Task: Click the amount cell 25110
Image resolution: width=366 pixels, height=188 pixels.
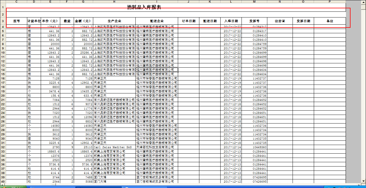Action: click(x=83, y=147)
